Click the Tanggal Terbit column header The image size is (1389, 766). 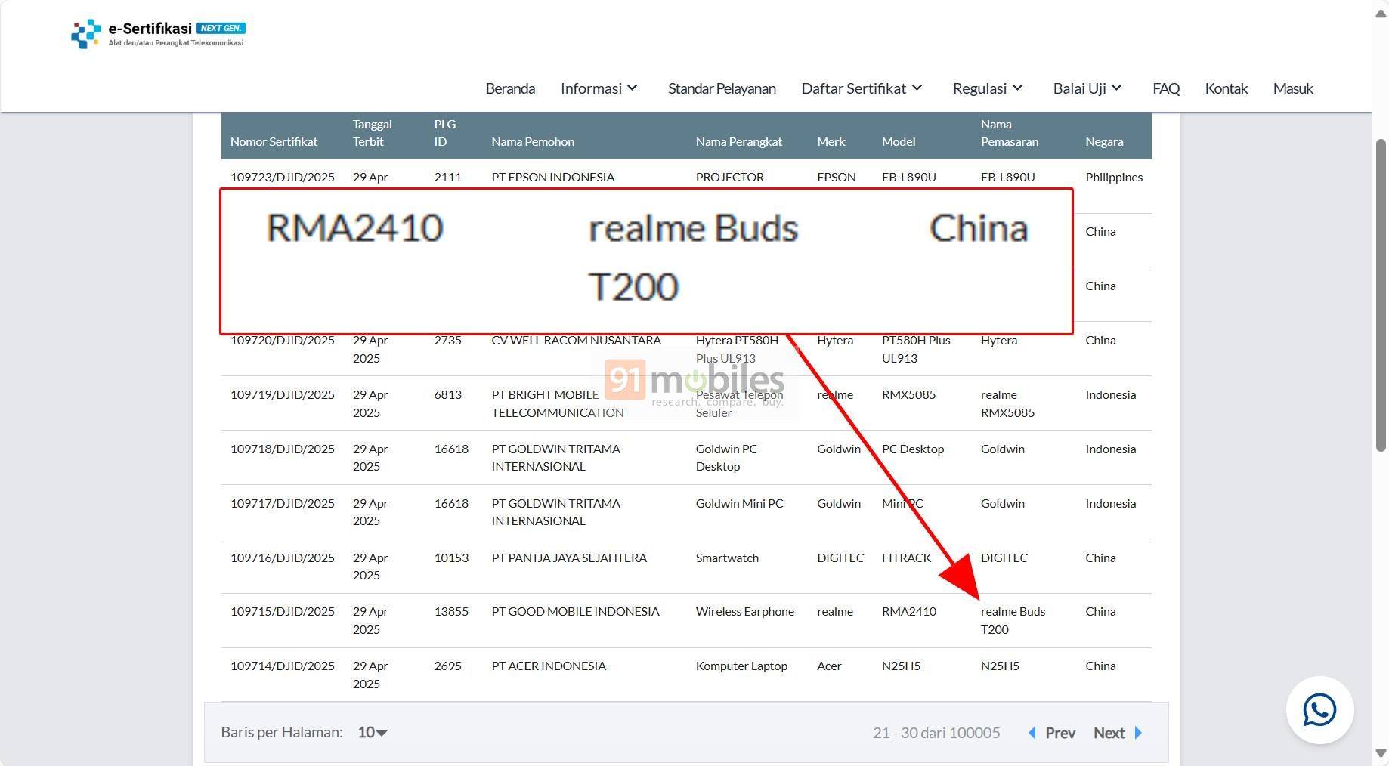[x=372, y=132]
